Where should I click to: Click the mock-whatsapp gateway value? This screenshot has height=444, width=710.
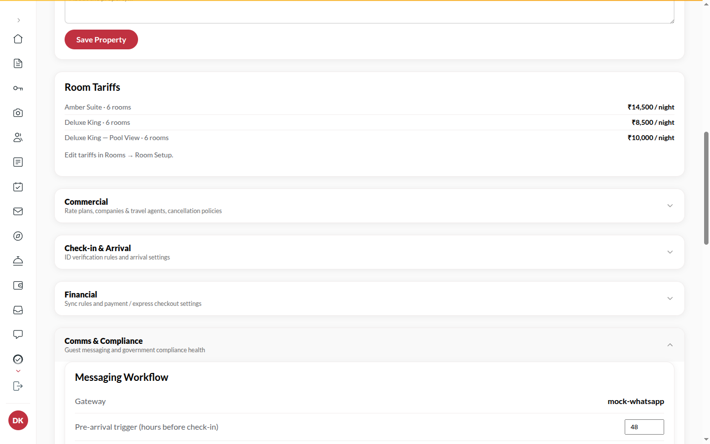636,402
